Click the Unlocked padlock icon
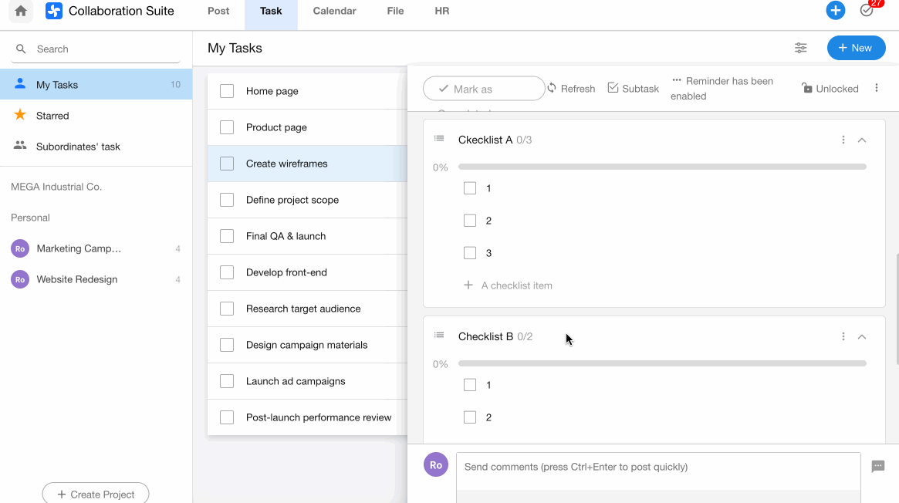Viewport: 899px width, 503px height. pos(807,89)
